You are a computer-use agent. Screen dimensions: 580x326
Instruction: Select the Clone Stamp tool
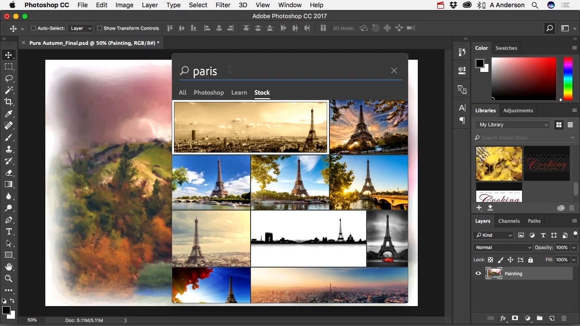pos(9,149)
